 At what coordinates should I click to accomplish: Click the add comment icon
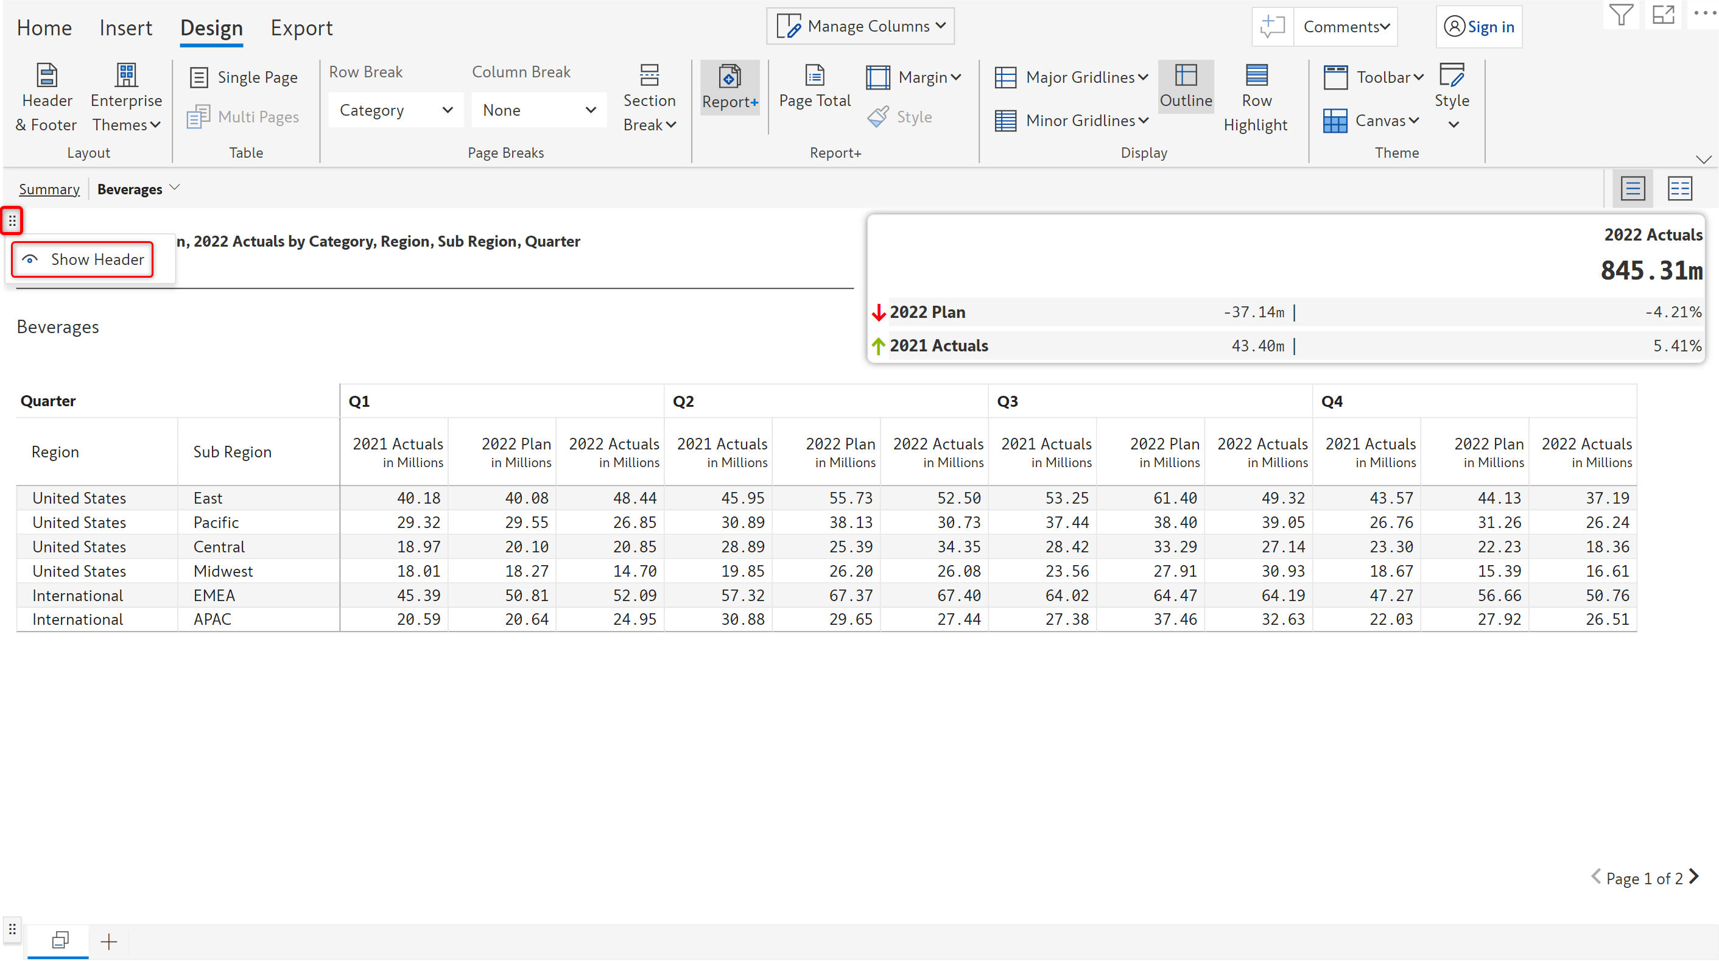tap(1272, 27)
